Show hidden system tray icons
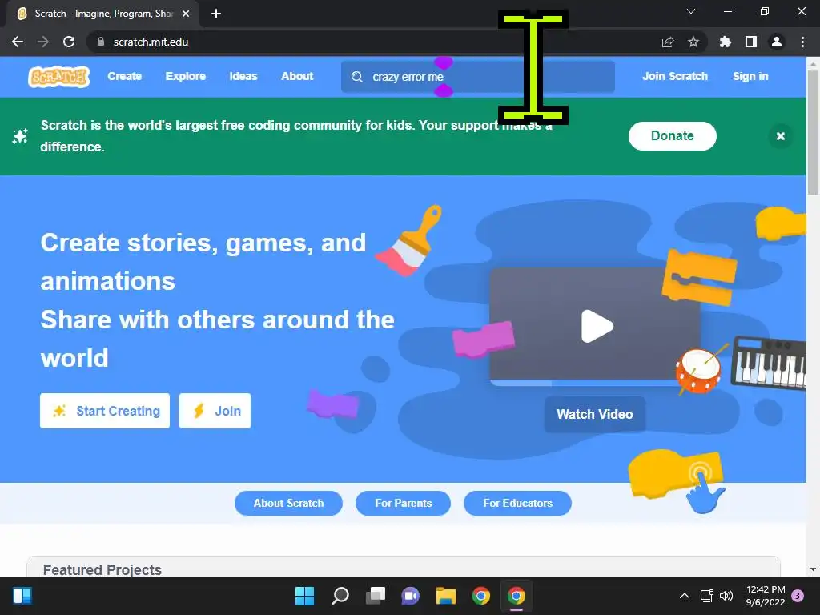This screenshot has height=615, width=820. click(x=684, y=596)
